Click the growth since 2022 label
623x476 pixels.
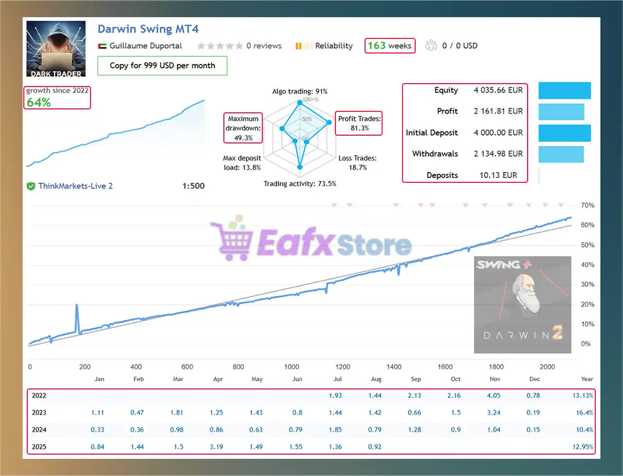(57, 90)
